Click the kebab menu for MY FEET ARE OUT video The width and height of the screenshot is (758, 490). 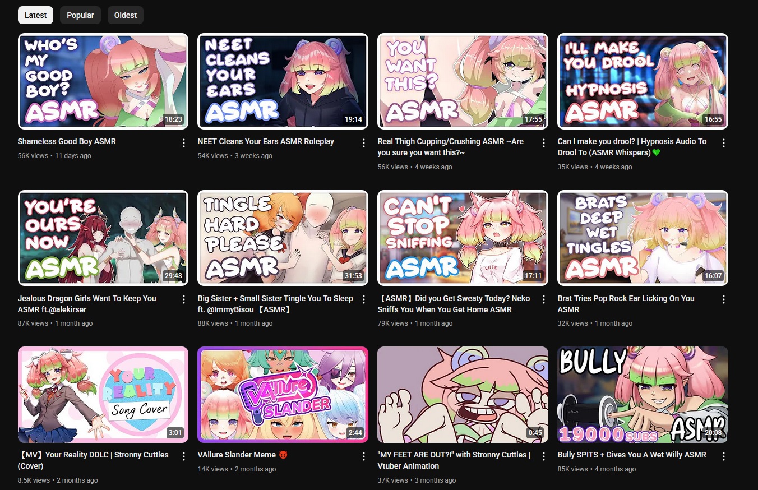544,456
